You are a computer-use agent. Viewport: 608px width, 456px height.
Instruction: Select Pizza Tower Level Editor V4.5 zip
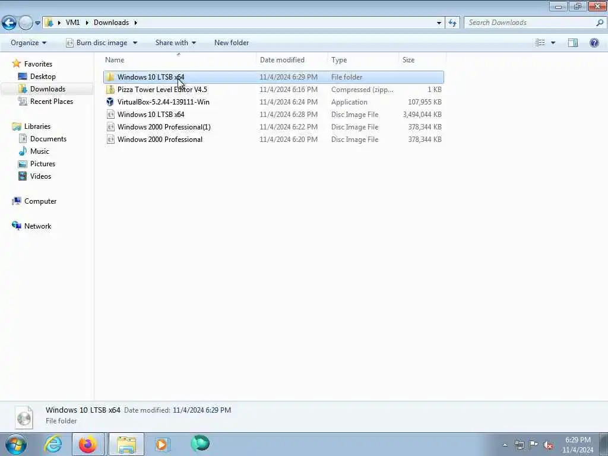pyautogui.click(x=273, y=90)
